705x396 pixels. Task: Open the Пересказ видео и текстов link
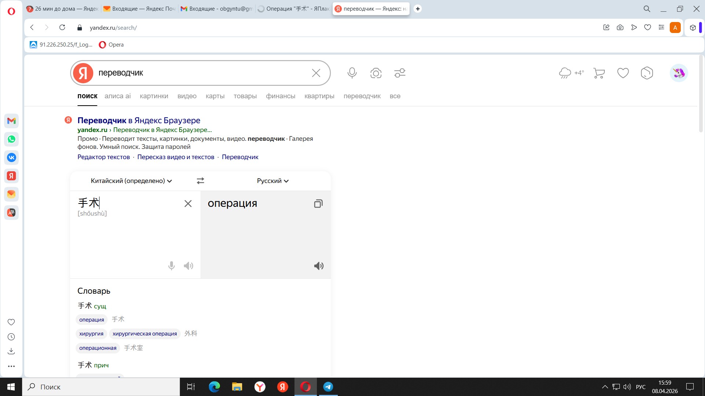coord(176,157)
